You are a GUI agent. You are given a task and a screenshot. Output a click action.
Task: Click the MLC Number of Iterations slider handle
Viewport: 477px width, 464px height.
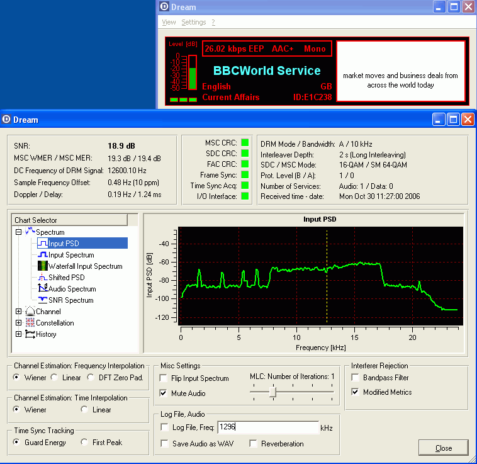coord(273,392)
